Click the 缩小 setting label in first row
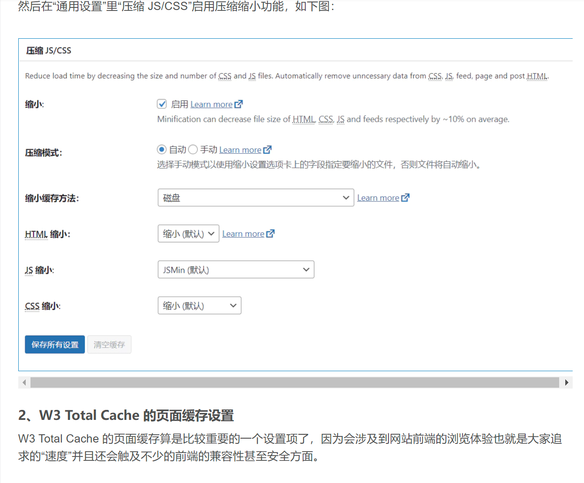 [34, 104]
